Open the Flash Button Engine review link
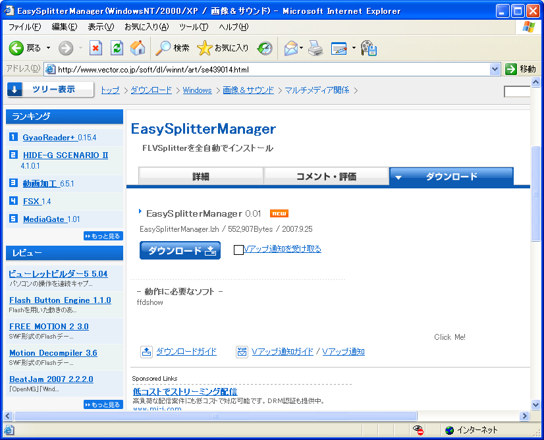 pos(60,300)
